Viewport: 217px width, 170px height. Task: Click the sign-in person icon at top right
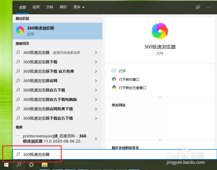(x=198, y=7)
